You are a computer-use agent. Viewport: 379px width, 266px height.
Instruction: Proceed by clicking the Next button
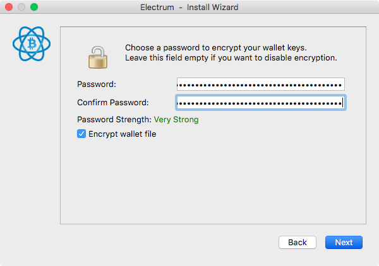344,242
